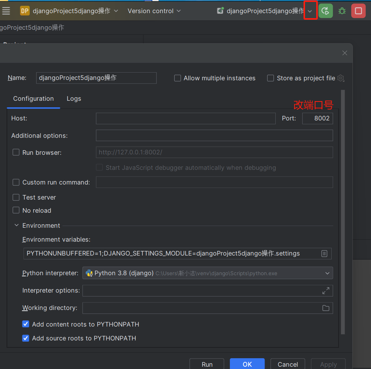Screen dimensions: 371x369
Task: Click the Run browser URL field
Action: 214,152
